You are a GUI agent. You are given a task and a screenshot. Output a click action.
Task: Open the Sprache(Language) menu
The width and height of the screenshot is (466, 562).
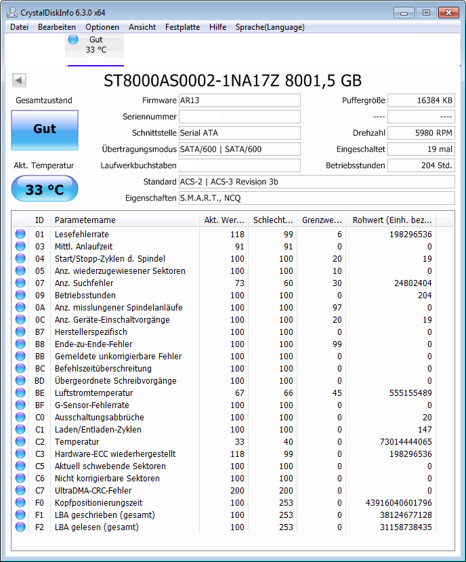(270, 27)
